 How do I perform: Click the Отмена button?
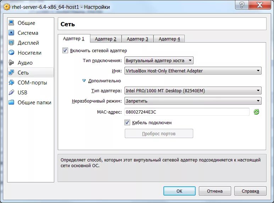coord(215,191)
